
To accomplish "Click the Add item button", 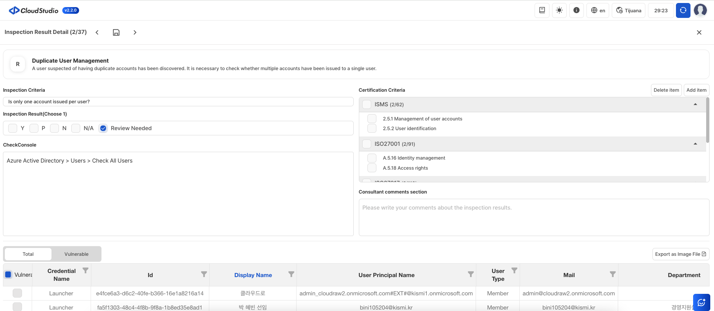I will coord(696,90).
